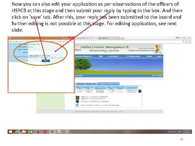The height and width of the screenshot is (146, 195).
Task: Click the bookmark star icon
Action: (x=186, y=42)
